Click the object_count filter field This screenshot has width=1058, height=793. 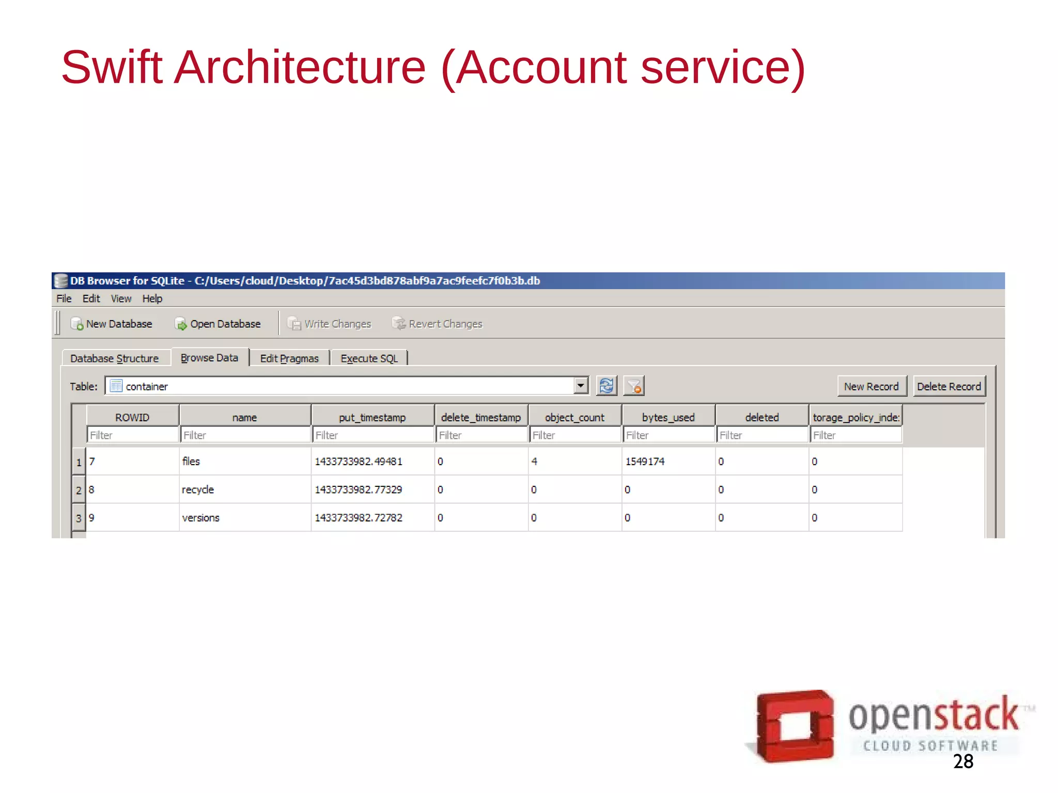coord(575,435)
